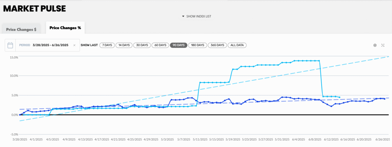The image size is (392, 147).
Task: Open chart settings gear icon
Action: click(375, 45)
